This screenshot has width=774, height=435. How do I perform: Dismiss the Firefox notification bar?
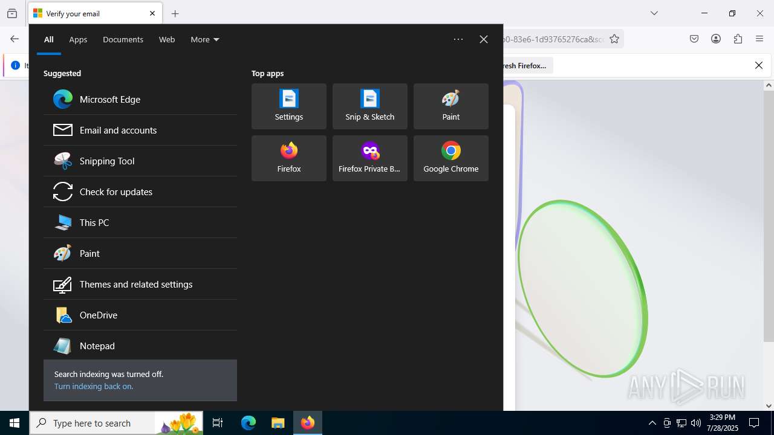(759, 65)
